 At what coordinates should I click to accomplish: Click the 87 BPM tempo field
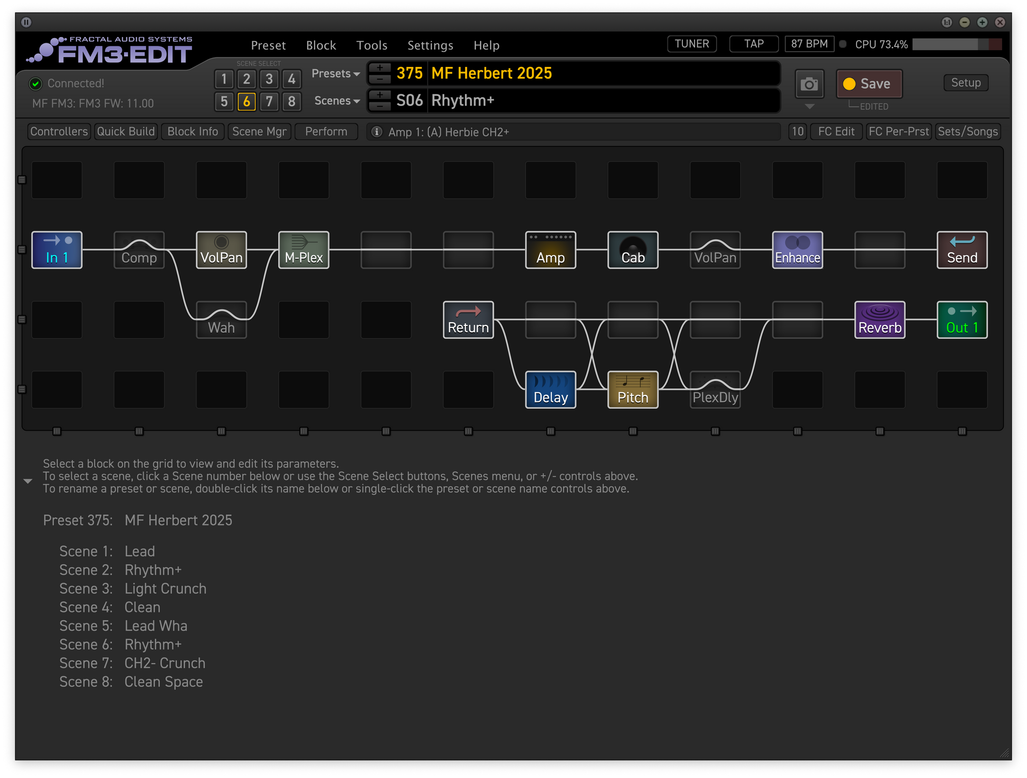coord(809,44)
